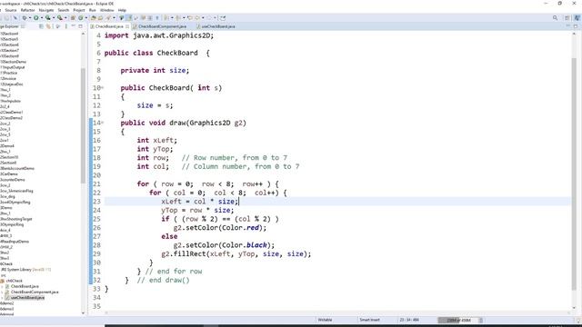Click the heap status memory bar

(x=457, y=320)
